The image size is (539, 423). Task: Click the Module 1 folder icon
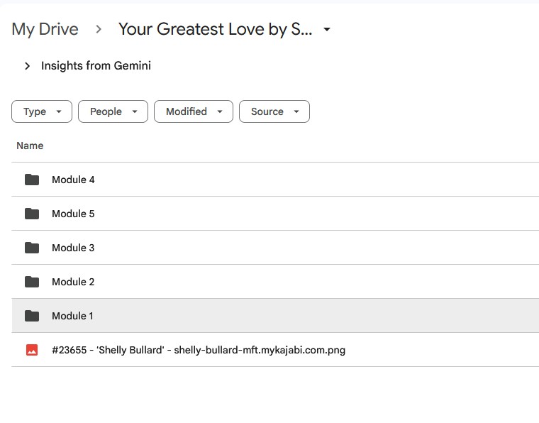click(32, 316)
